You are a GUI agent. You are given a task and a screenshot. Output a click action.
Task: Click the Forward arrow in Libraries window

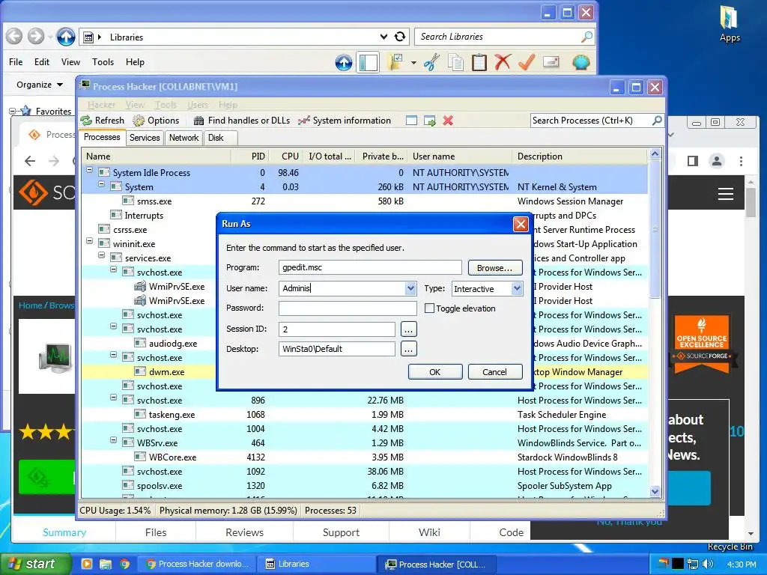pos(36,36)
